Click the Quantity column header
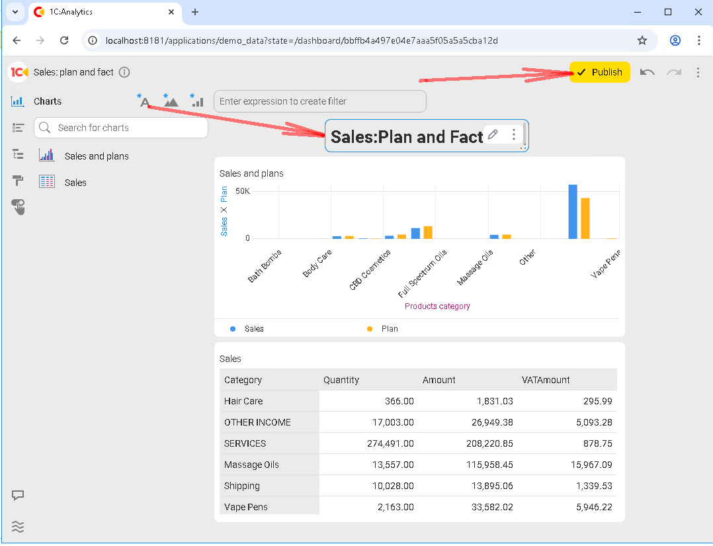This screenshot has height=546, width=713. 341,380
